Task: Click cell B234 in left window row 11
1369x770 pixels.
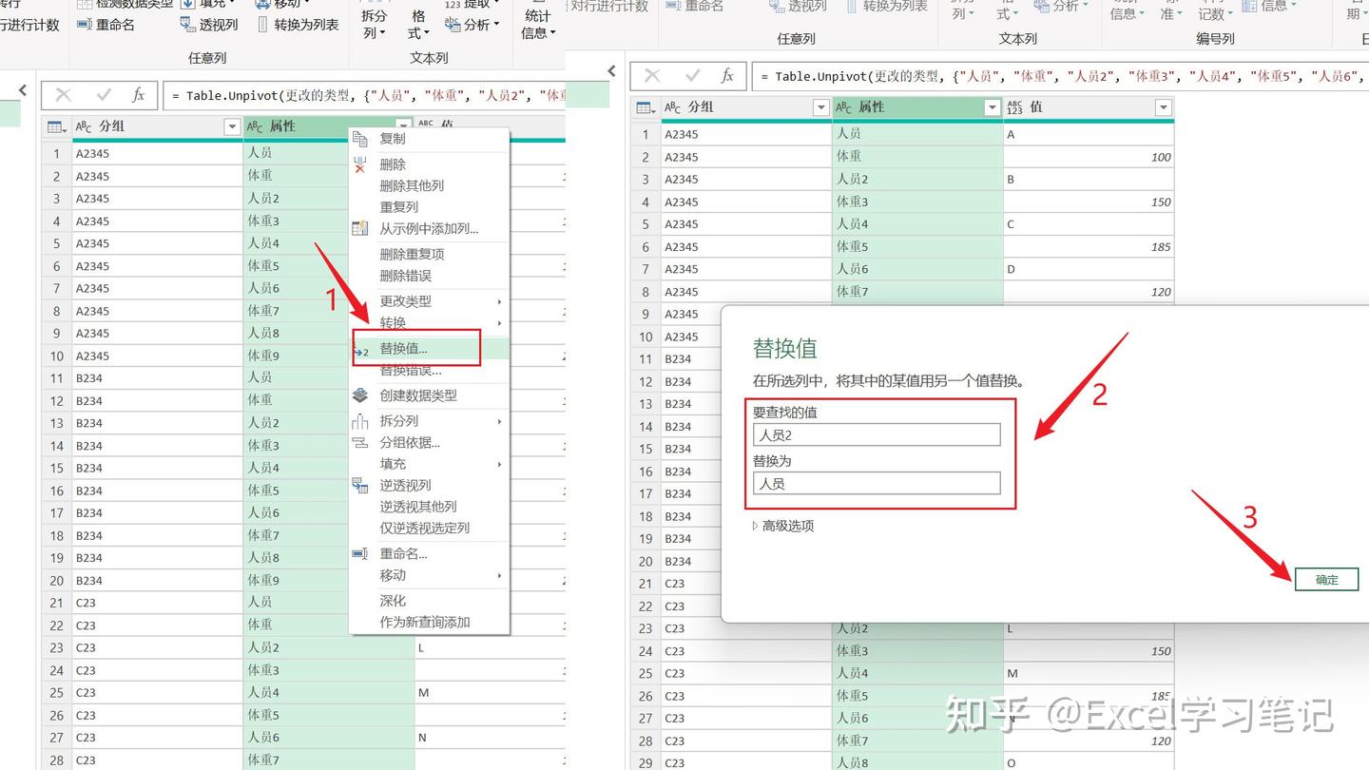Action: point(158,377)
